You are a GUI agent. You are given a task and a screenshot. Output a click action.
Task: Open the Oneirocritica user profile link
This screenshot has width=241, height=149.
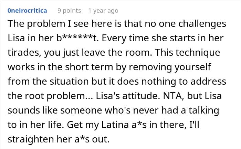[27, 11]
